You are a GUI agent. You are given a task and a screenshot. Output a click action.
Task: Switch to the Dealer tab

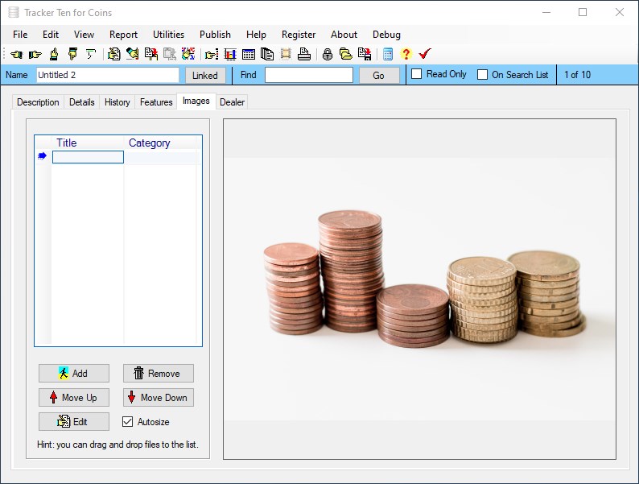point(232,102)
